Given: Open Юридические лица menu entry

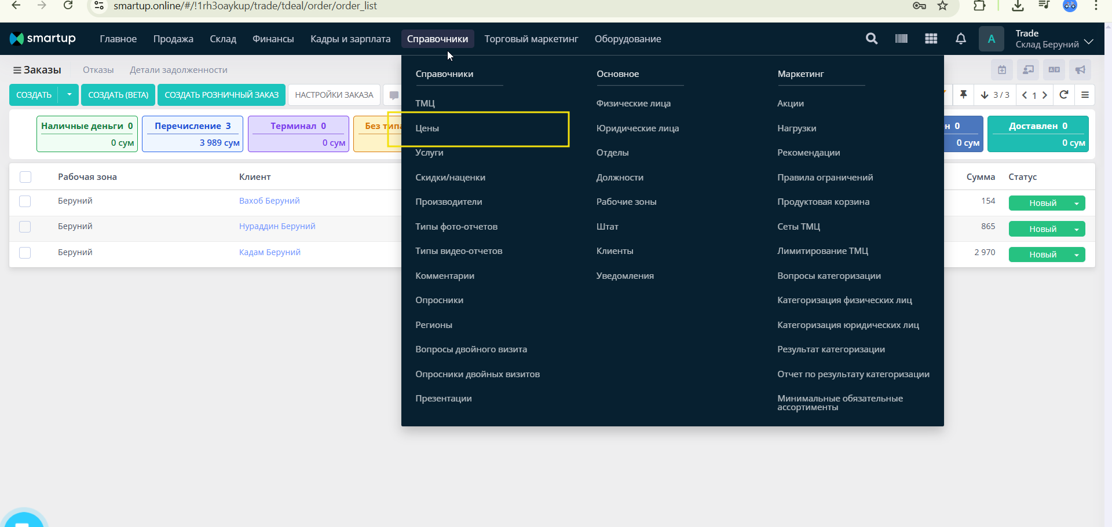Looking at the screenshot, I should click(x=638, y=128).
